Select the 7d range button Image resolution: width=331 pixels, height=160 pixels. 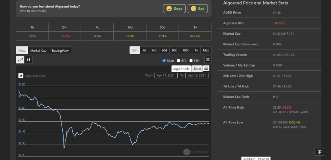(x=144, y=50)
